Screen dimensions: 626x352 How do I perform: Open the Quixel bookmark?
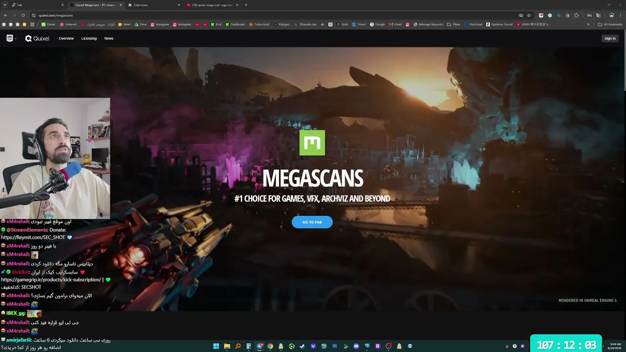(48, 24)
